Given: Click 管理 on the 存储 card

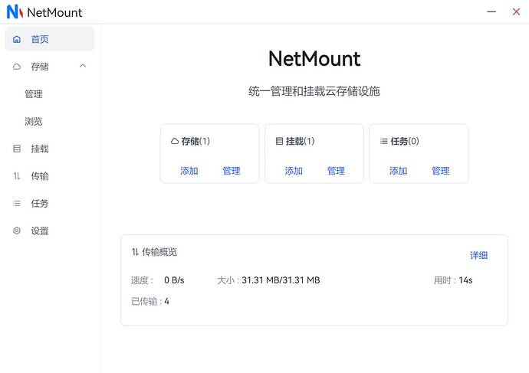Looking at the screenshot, I should [x=232, y=171].
